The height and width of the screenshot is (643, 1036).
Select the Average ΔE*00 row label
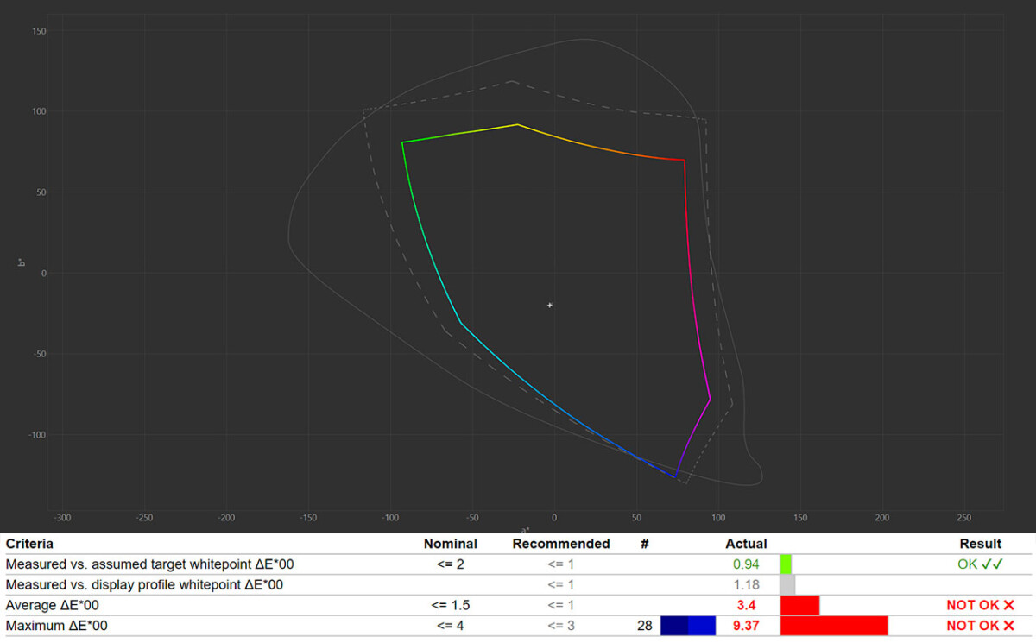point(53,605)
